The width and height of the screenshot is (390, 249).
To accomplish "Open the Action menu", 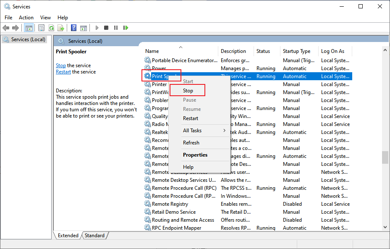I will [x=26, y=17].
